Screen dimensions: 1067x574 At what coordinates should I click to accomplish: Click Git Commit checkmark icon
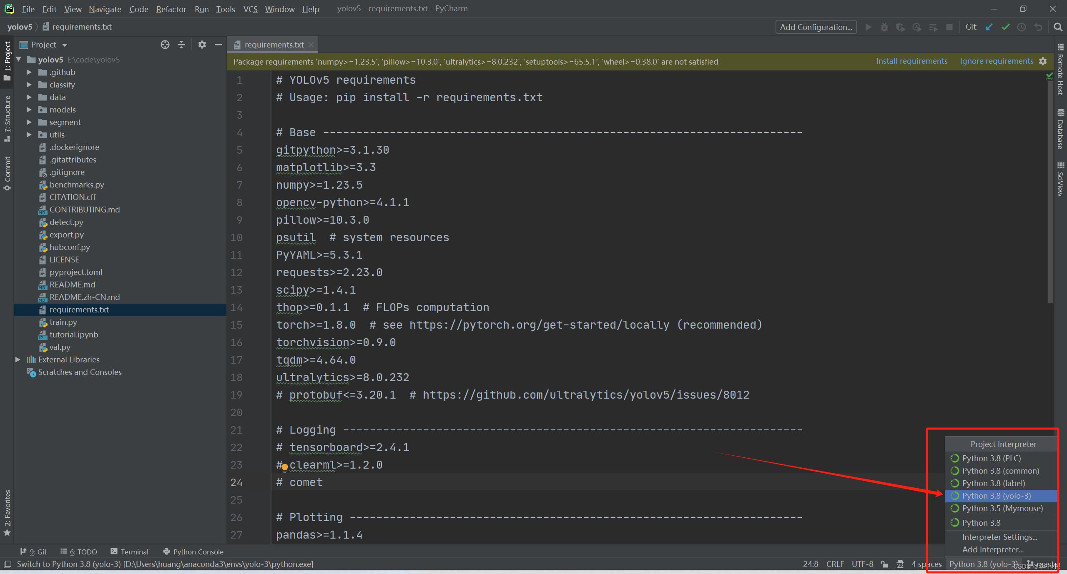point(1005,27)
